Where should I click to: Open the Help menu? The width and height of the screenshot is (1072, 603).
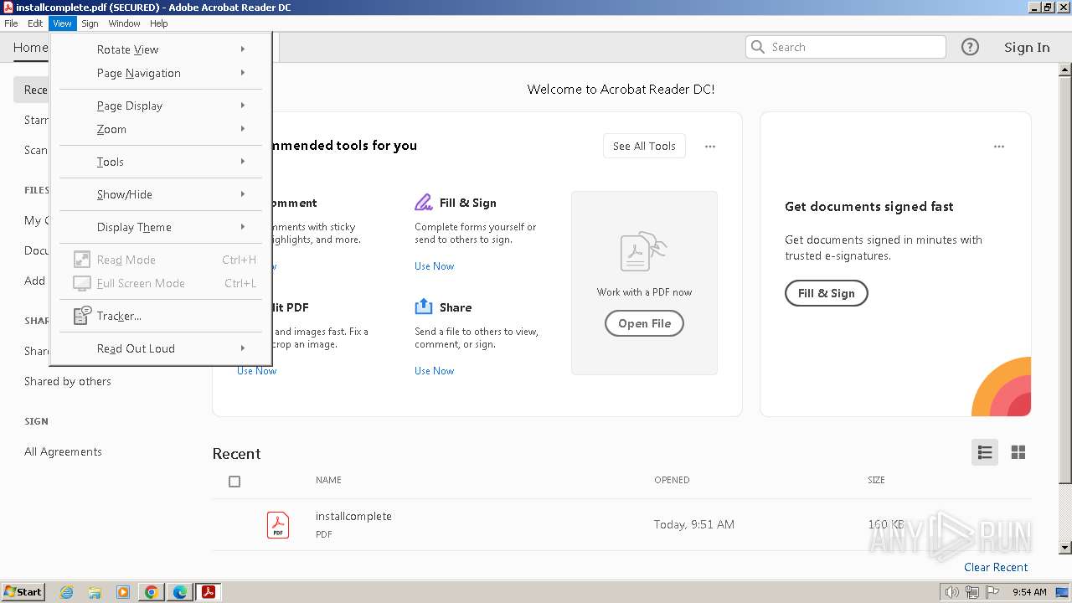point(159,23)
